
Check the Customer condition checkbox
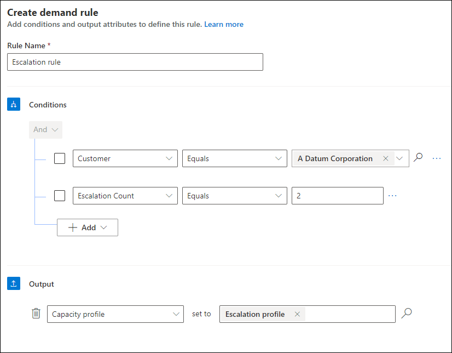pyautogui.click(x=60, y=158)
